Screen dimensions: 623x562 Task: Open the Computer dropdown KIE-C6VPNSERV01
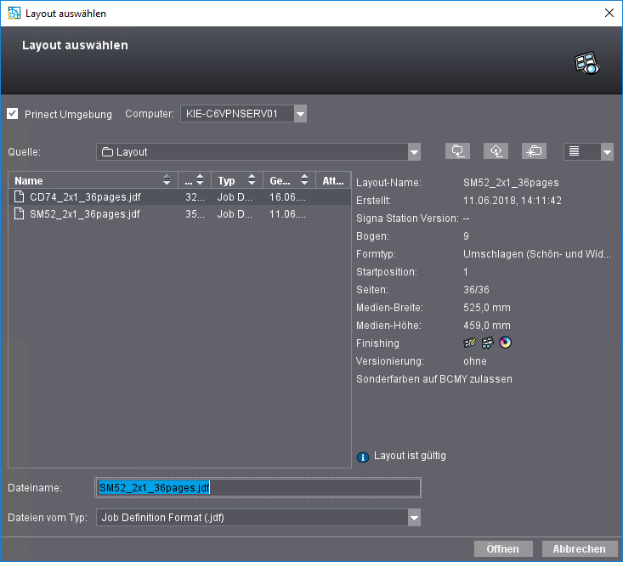tap(300, 114)
